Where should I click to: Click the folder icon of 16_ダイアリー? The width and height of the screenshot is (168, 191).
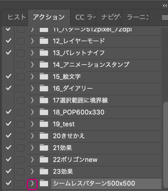click(44, 88)
